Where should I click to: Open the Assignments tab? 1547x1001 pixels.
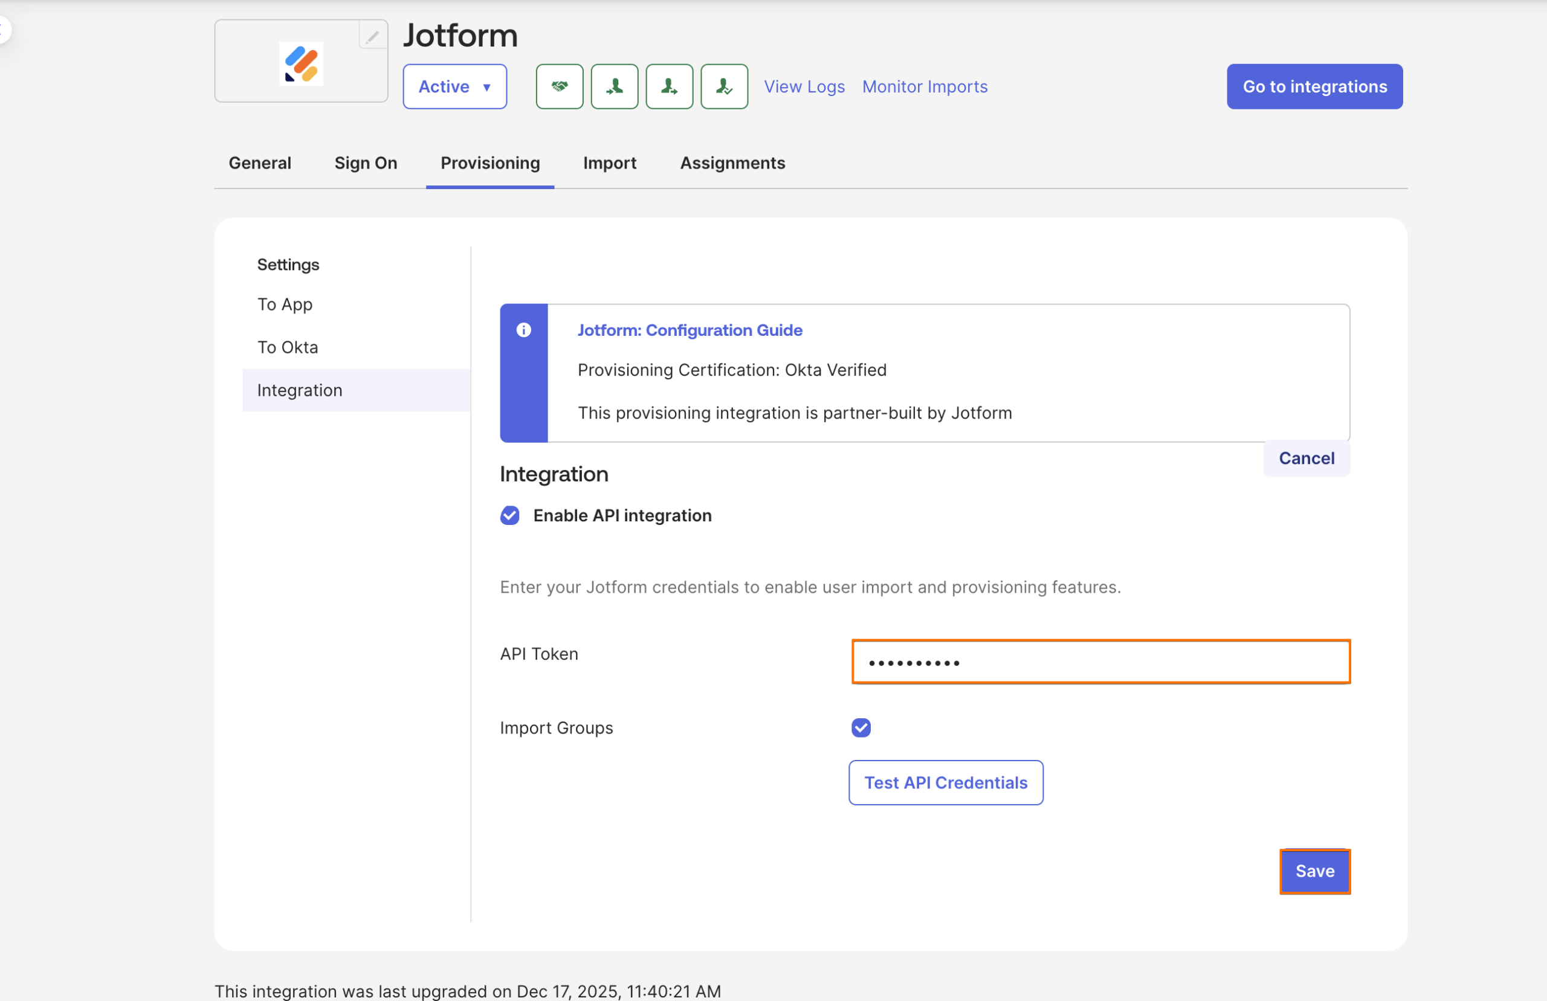coord(732,163)
